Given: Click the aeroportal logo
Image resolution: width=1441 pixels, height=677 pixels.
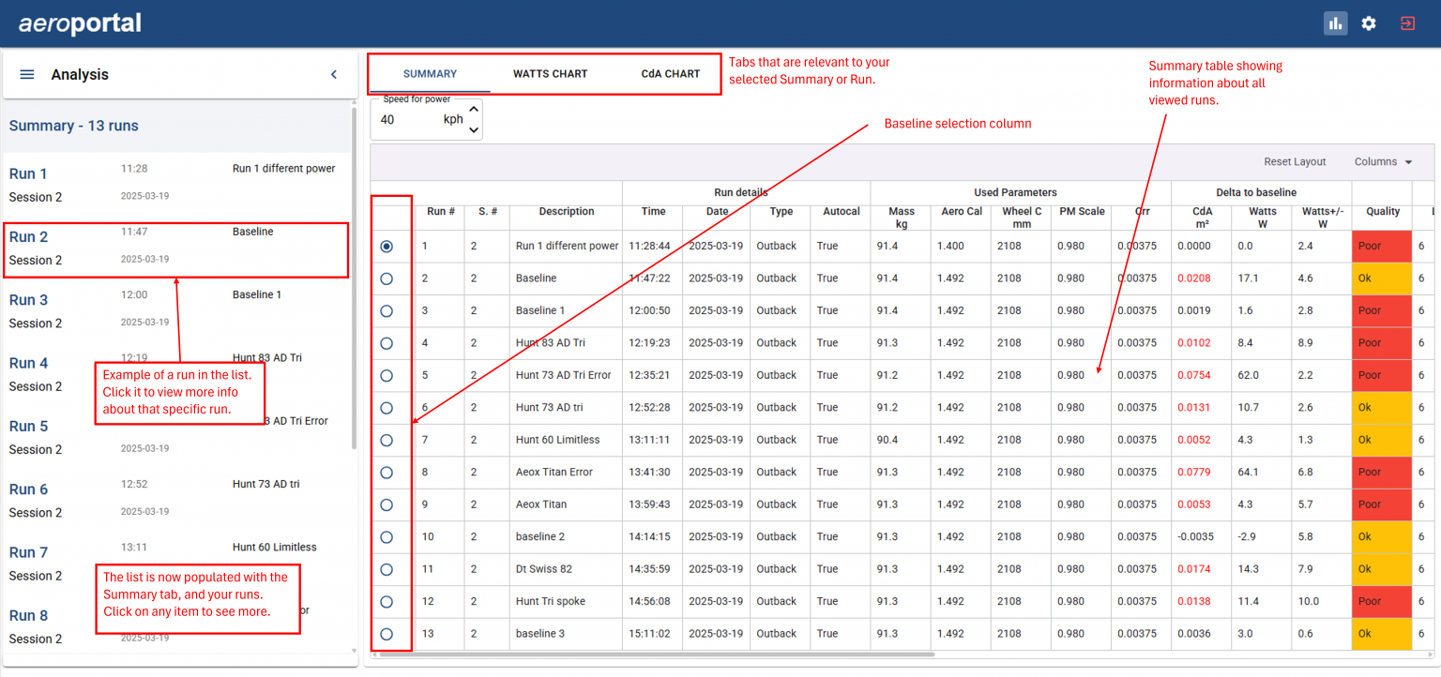Looking at the screenshot, I should pos(80,23).
